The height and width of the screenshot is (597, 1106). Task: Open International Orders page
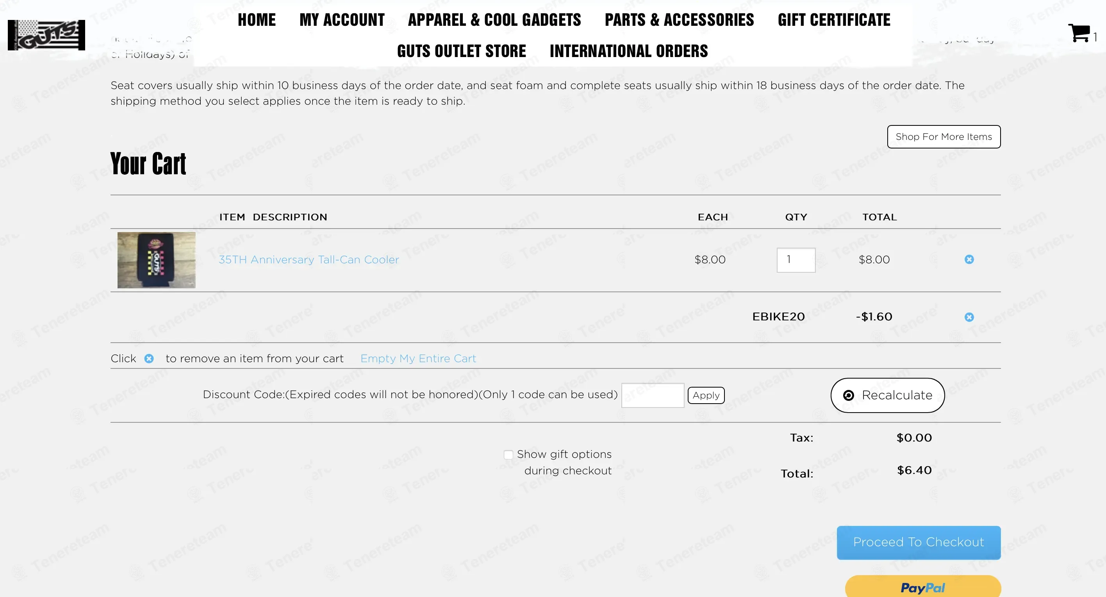(x=628, y=51)
